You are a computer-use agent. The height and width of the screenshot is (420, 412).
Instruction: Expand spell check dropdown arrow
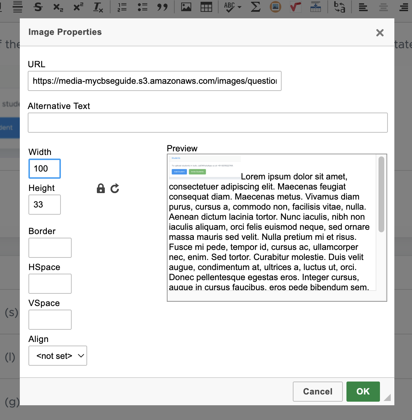point(239,7)
